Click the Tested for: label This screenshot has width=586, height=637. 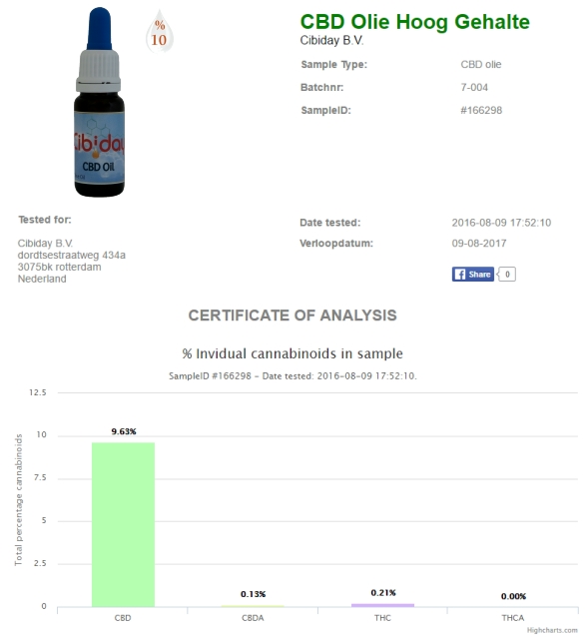coord(45,220)
